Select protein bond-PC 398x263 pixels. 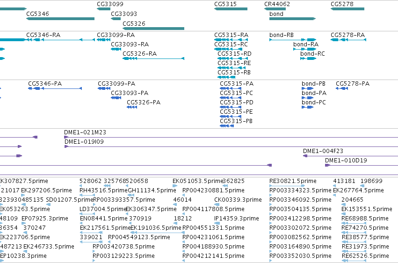[307, 107]
